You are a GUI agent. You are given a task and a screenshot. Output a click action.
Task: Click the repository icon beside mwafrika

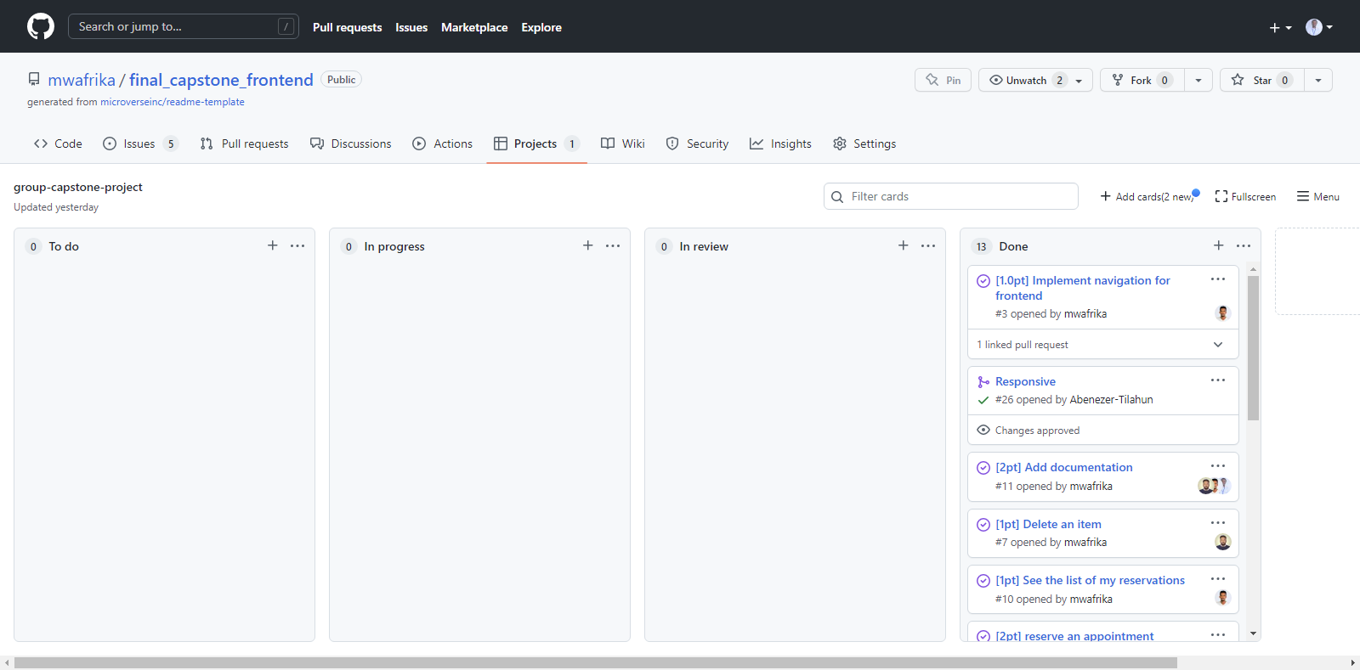34,79
